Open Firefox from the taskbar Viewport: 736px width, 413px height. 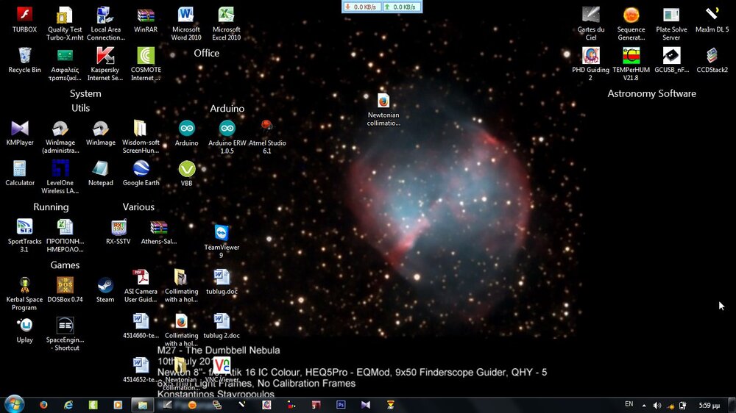pos(43,405)
